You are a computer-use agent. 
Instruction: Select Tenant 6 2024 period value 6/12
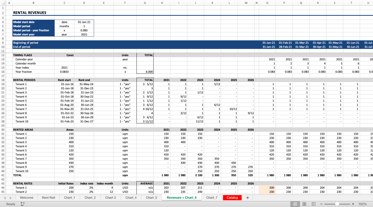[212, 105]
